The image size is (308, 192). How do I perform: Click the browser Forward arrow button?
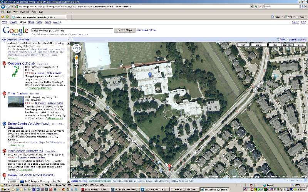(x=8, y=7)
